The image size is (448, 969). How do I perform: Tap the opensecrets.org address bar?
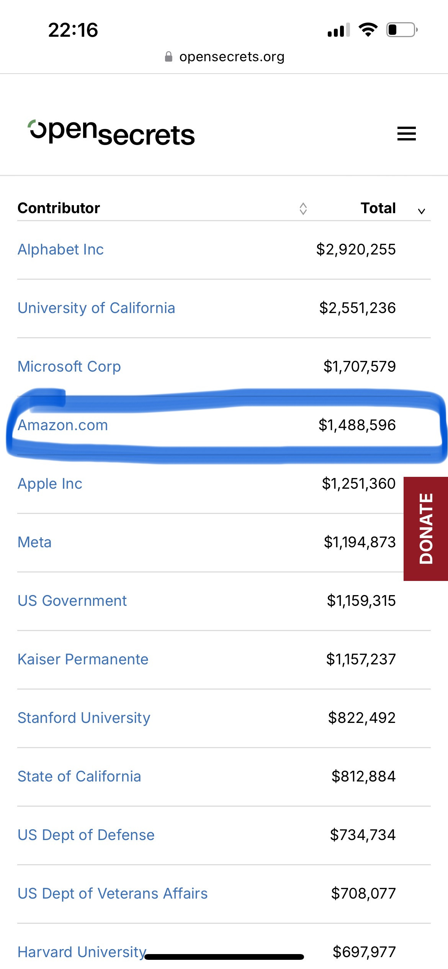click(x=231, y=57)
